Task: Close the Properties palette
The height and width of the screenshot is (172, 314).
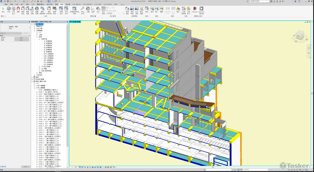Action: [29, 22]
